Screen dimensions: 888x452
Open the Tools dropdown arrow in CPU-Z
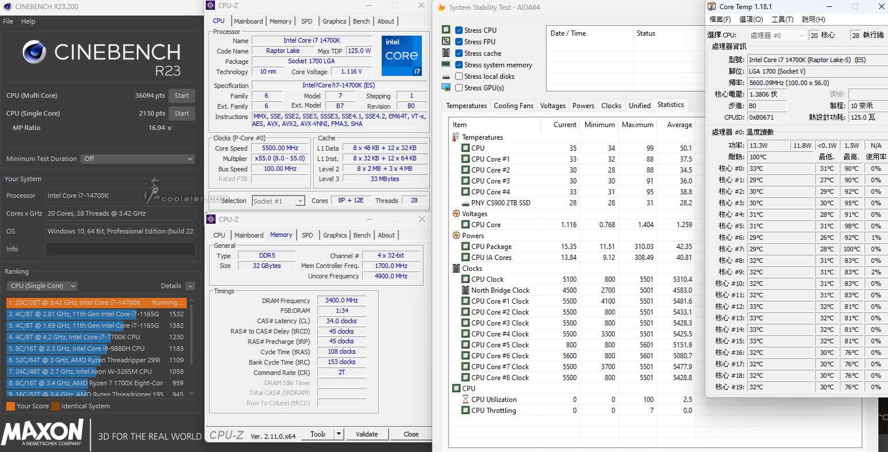[x=339, y=434]
